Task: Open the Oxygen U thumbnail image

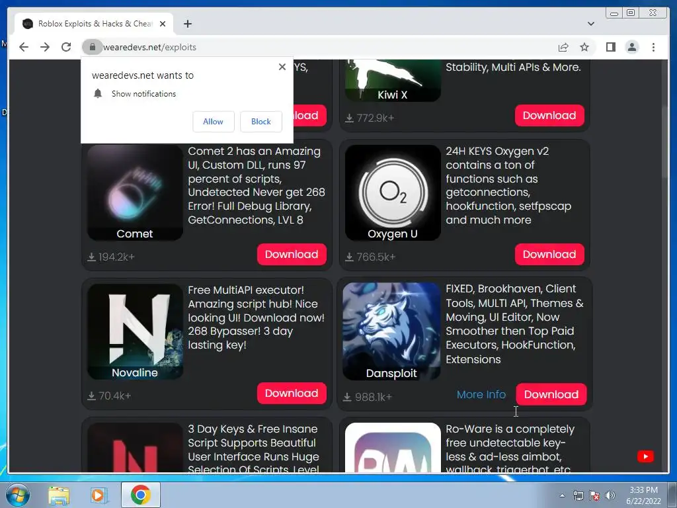Action: click(x=393, y=192)
